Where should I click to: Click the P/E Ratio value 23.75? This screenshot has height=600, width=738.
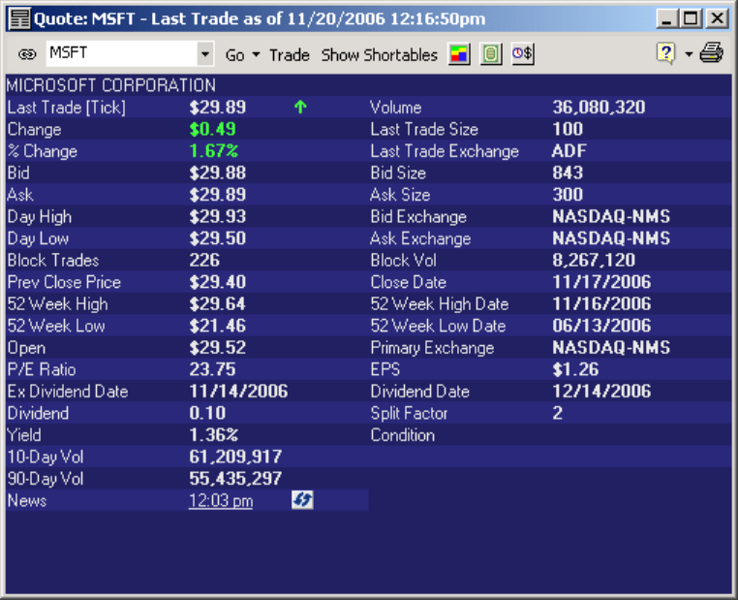tap(212, 369)
